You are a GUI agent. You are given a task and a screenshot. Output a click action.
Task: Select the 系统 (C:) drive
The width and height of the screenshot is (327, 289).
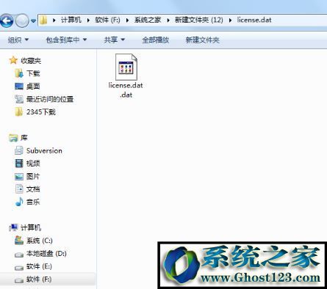pos(39,241)
